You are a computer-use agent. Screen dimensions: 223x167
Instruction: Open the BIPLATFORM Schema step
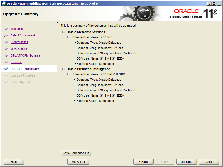tap(25, 55)
